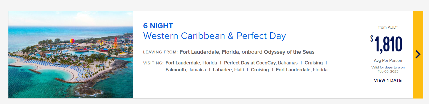Click the from AUD* currency label
The image size is (429, 104).
click(x=388, y=27)
